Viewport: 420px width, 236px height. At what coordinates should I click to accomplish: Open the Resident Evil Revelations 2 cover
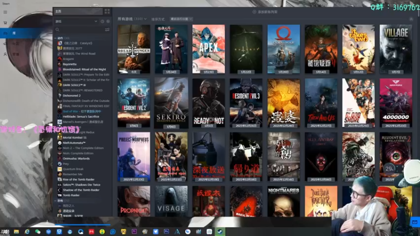pos(396,157)
